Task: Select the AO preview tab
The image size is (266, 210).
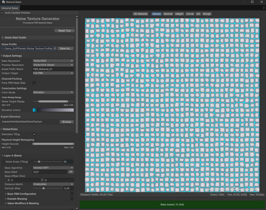Action: coord(198,14)
